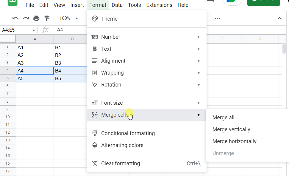Click the Redo icon

(26, 18)
